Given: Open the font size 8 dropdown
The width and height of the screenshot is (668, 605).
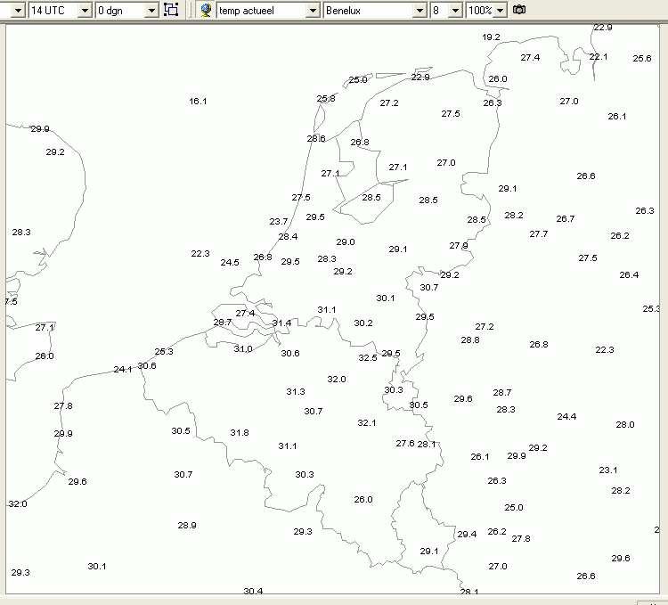Looking at the screenshot, I should click(455, 10).
